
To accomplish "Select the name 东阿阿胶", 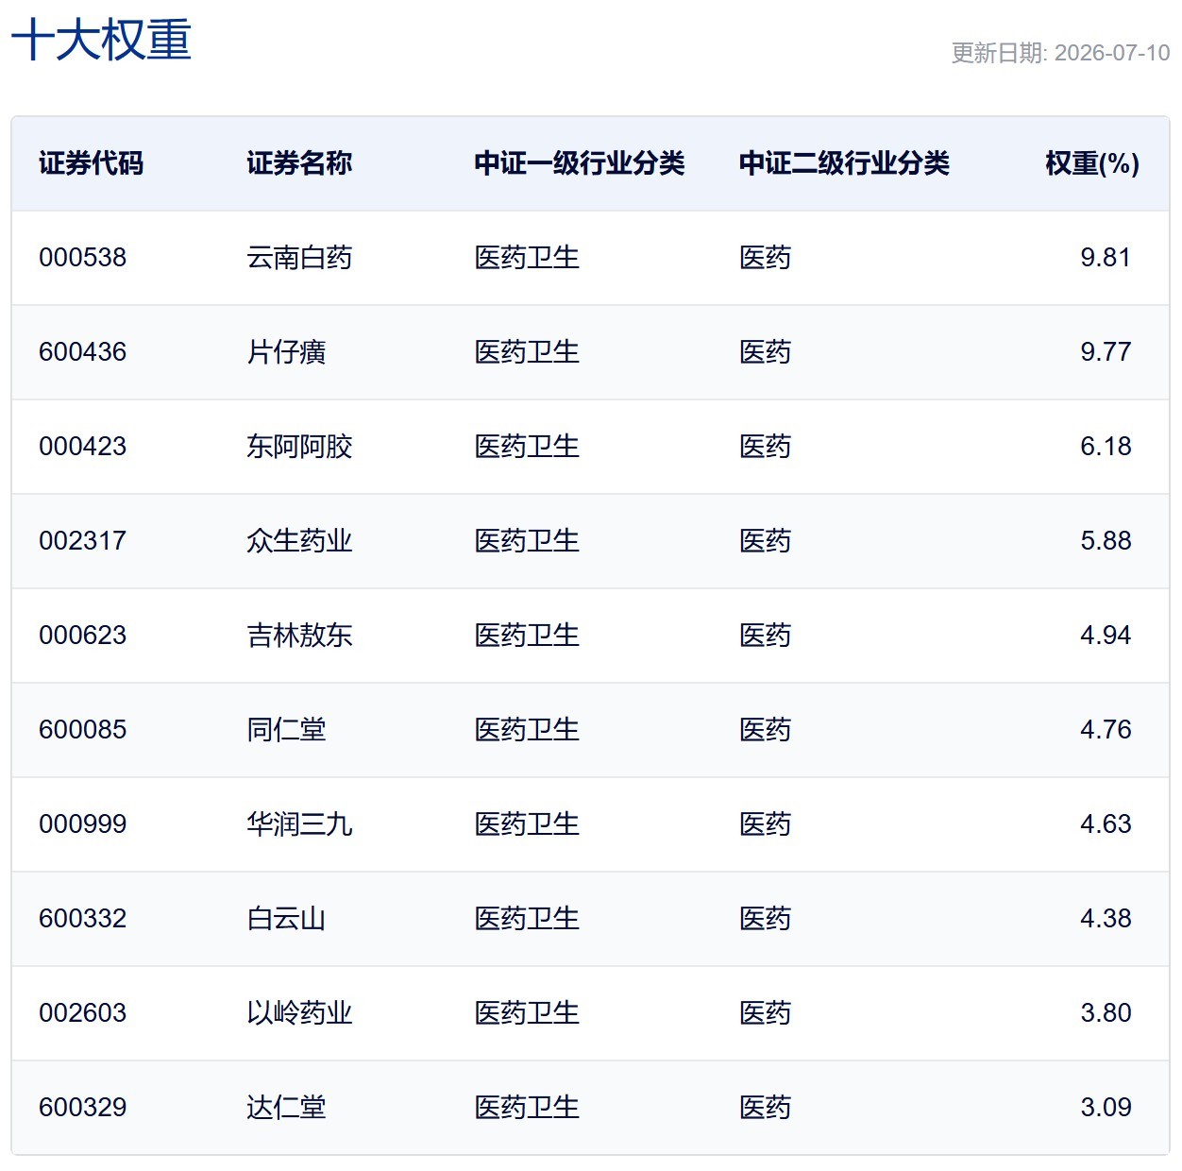I will pos(299,447).
